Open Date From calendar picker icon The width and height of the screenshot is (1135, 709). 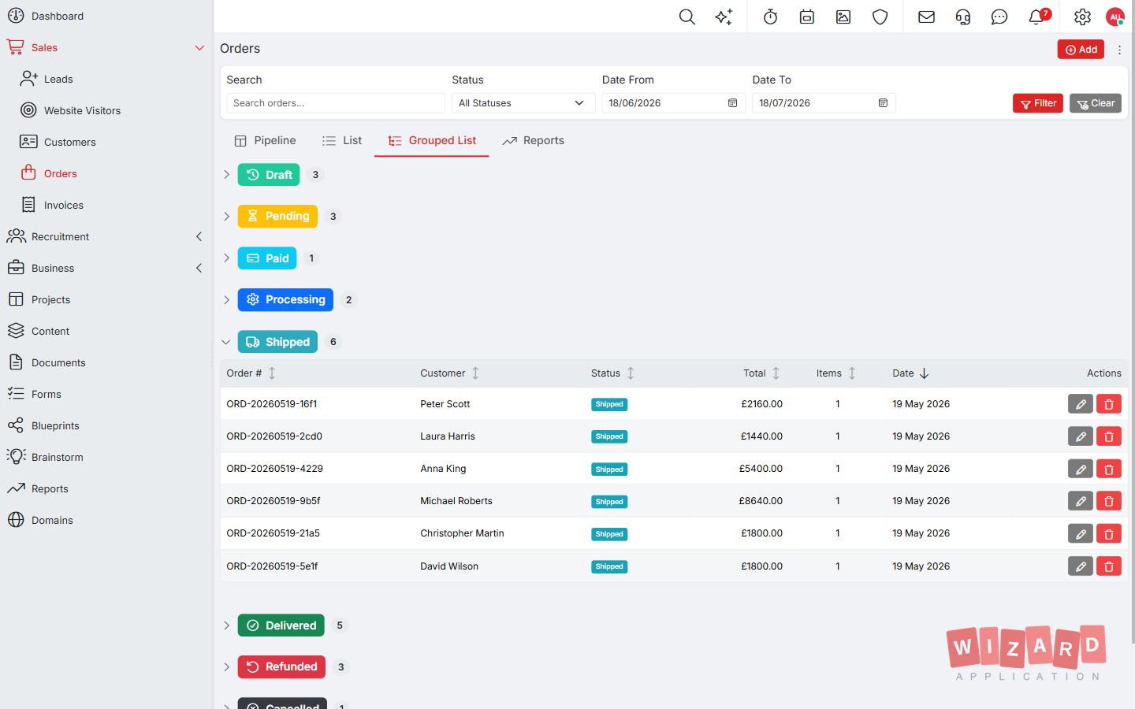[x=732, y=103]
